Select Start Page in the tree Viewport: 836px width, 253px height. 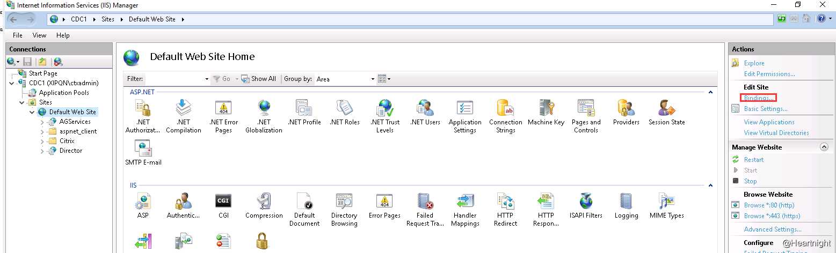click(43, 73)
